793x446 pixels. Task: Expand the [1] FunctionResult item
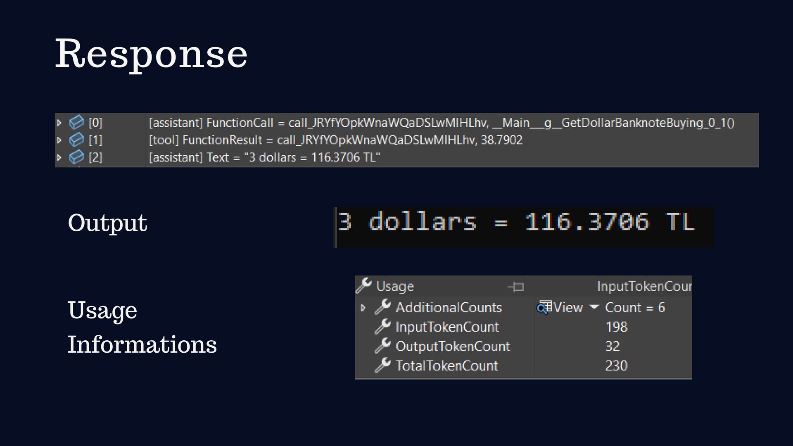[59, 140]
